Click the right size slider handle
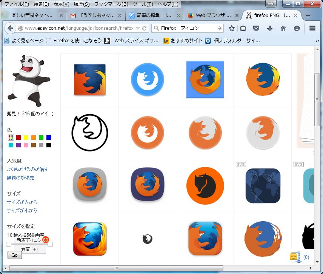This screenshot has width=323, height=274. 50,244
